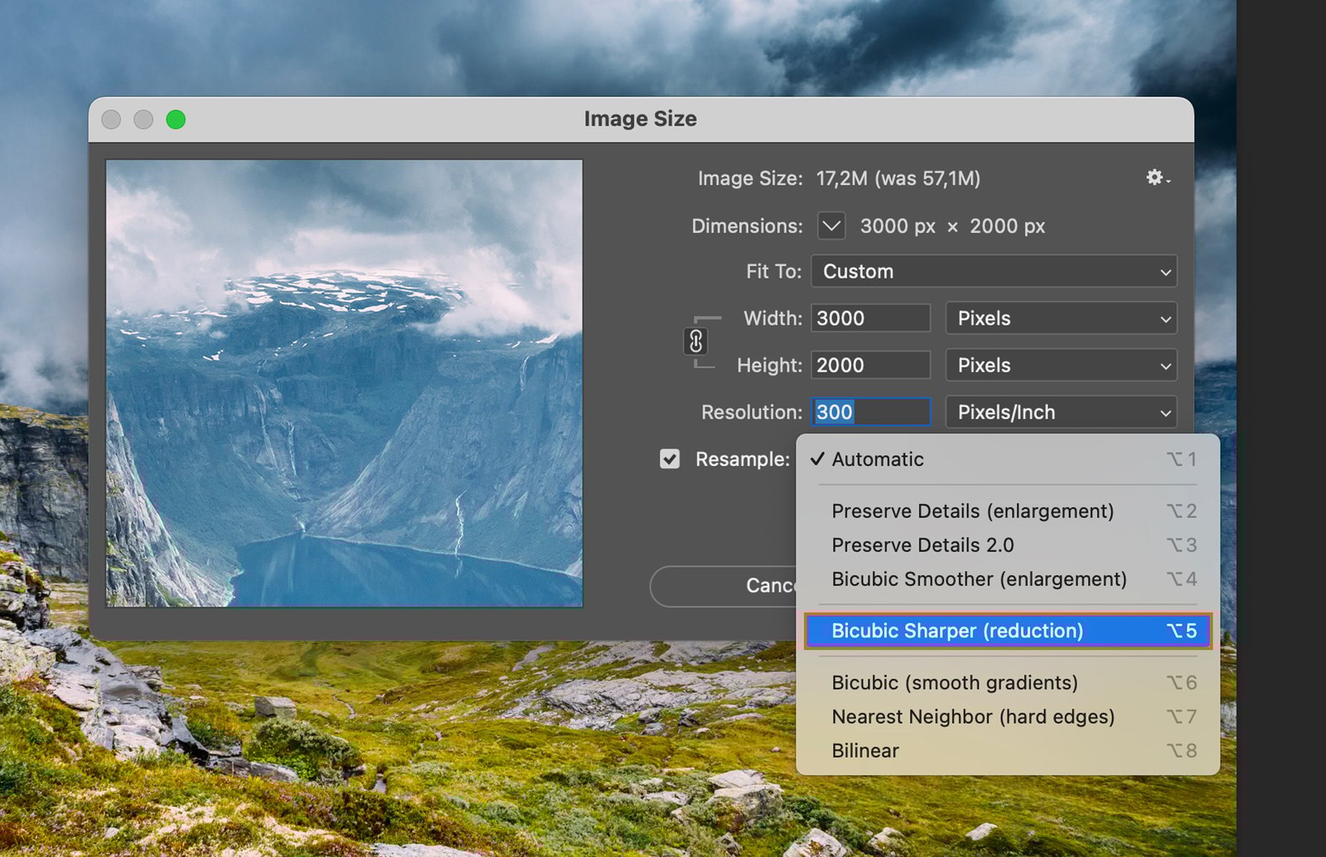
Task: Toggle the constrain proportions chain link icon
Action: point(696,341)
